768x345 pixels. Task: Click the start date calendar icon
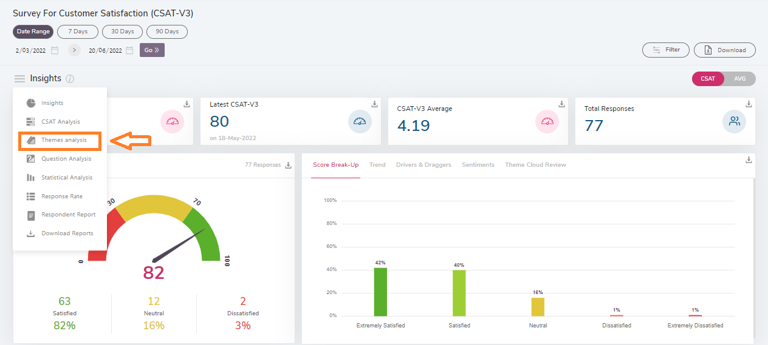pos(55,50)
